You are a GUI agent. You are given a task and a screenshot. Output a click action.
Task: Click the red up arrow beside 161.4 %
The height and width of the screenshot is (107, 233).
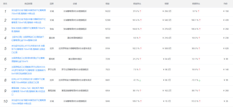[x=141, y=20]
